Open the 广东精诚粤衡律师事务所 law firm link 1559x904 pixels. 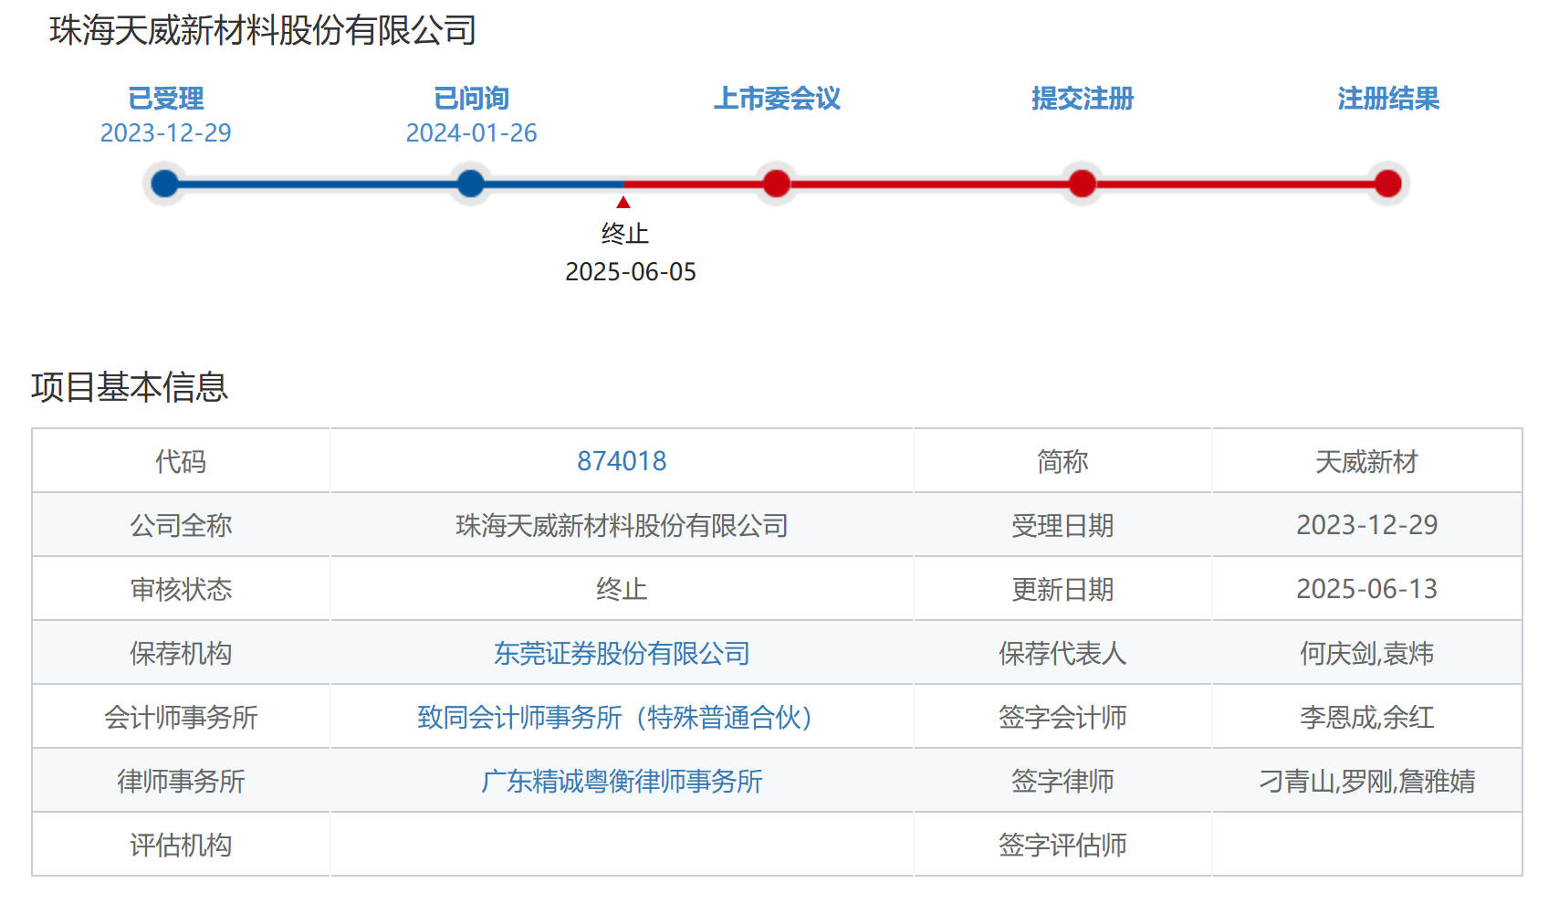point(622,781)
